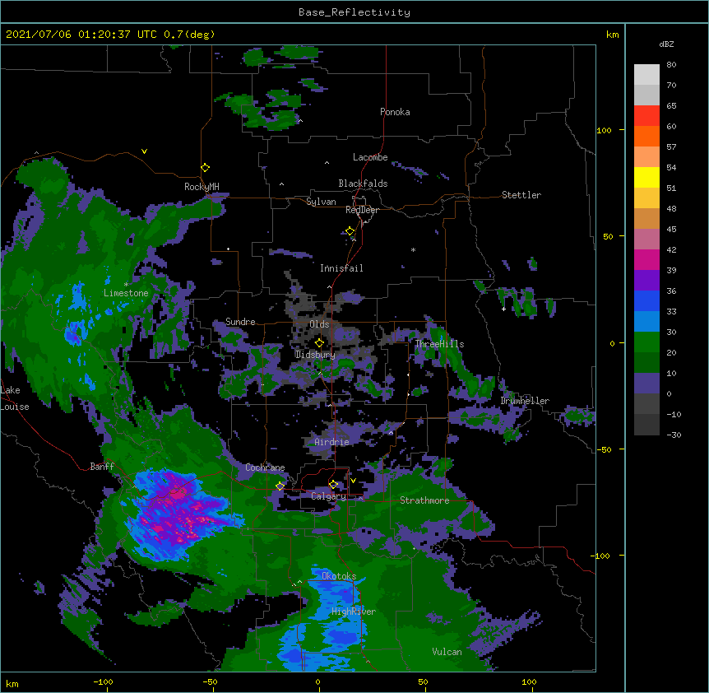709x693 pixels.
Task: Click the Lake Louise label at left edge
Action: click(15, 398)
